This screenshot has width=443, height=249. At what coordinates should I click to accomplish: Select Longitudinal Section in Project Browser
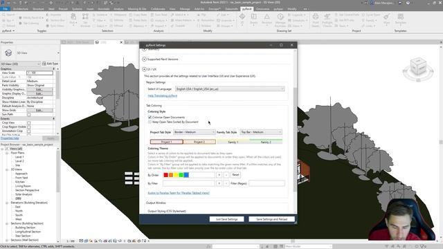28,232
